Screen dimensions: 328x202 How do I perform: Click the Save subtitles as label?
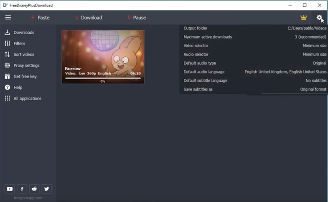tap(198, 89)
